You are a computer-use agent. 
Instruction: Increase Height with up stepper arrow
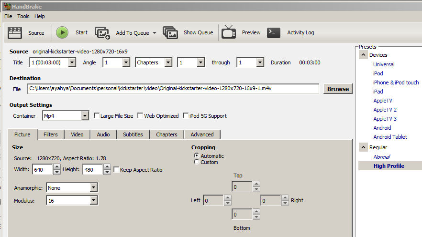107,167
